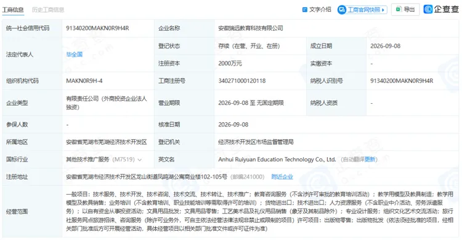Click the 文字介绍 icon
Screen dimensions: 462x240
pos(305,10)
